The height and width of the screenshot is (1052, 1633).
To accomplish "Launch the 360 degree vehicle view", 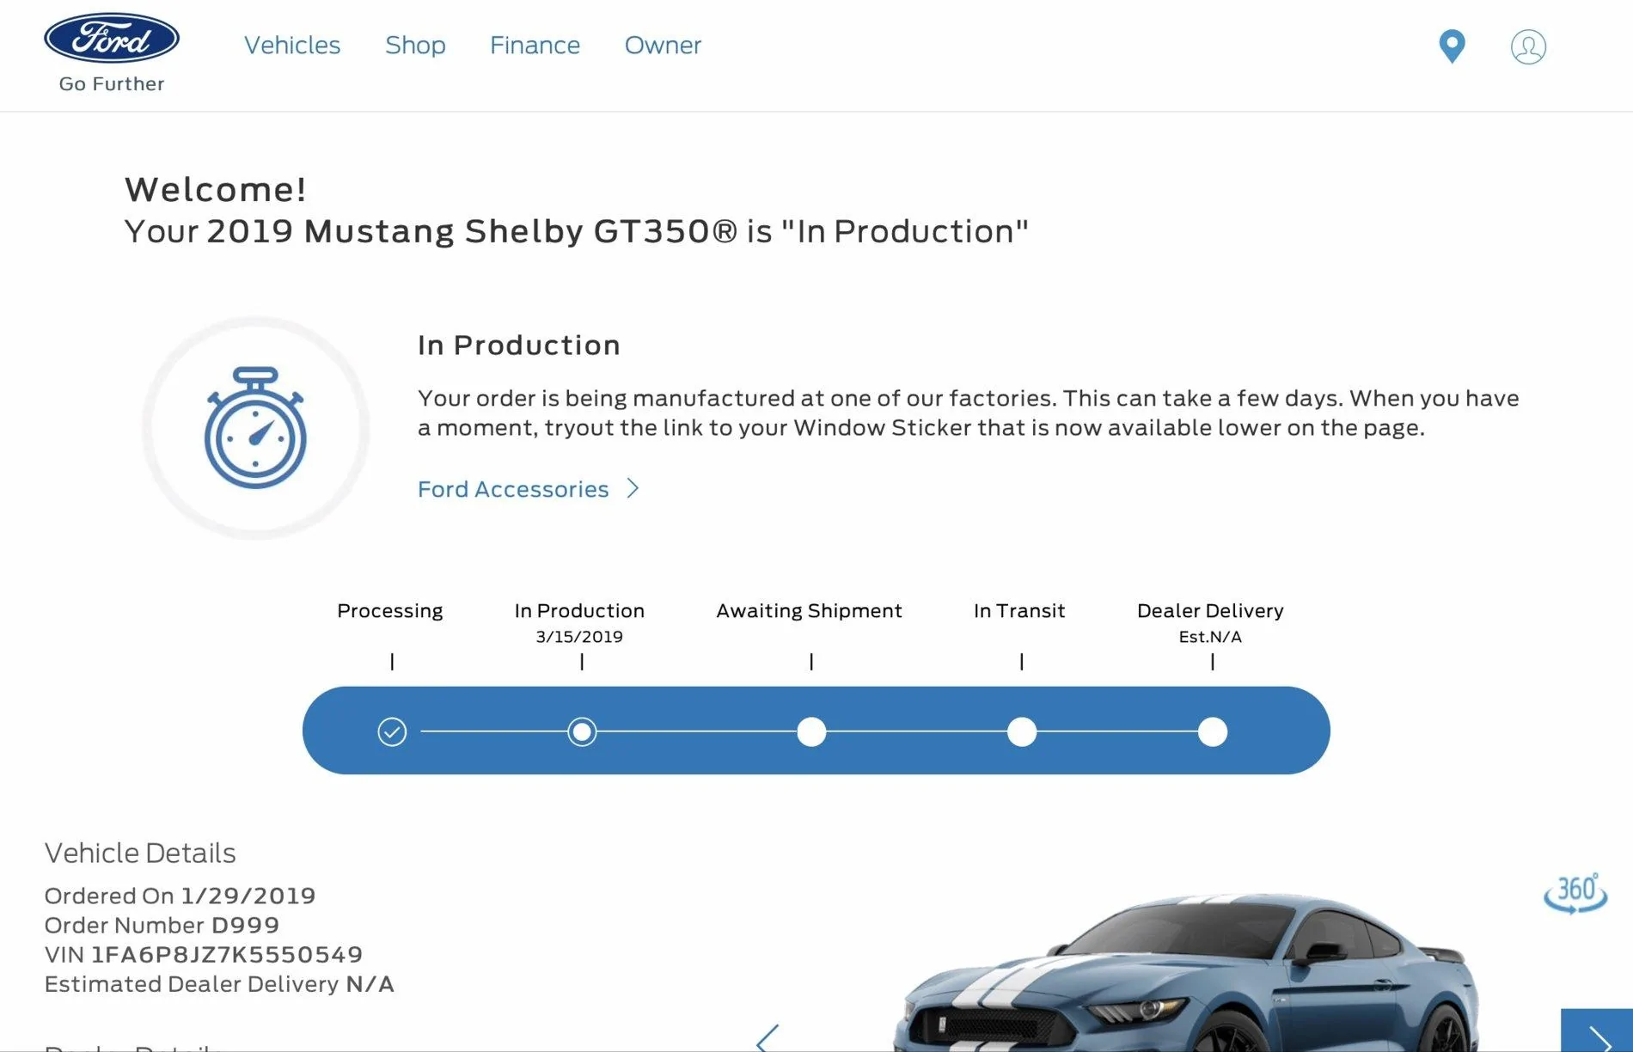I will [1575, 892].
